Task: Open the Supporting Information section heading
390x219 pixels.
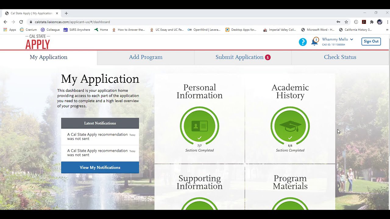Action: coord(200,182)
